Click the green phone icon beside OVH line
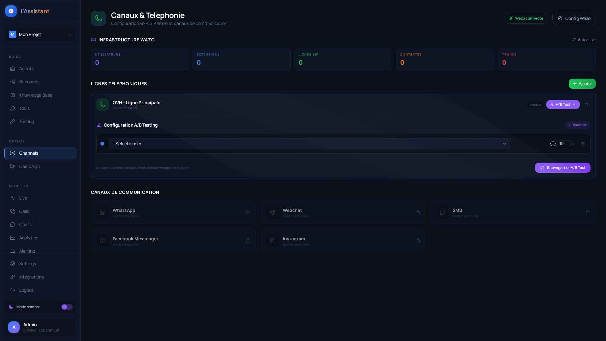Screen dimensions: 606x341 tap(103, 105)
